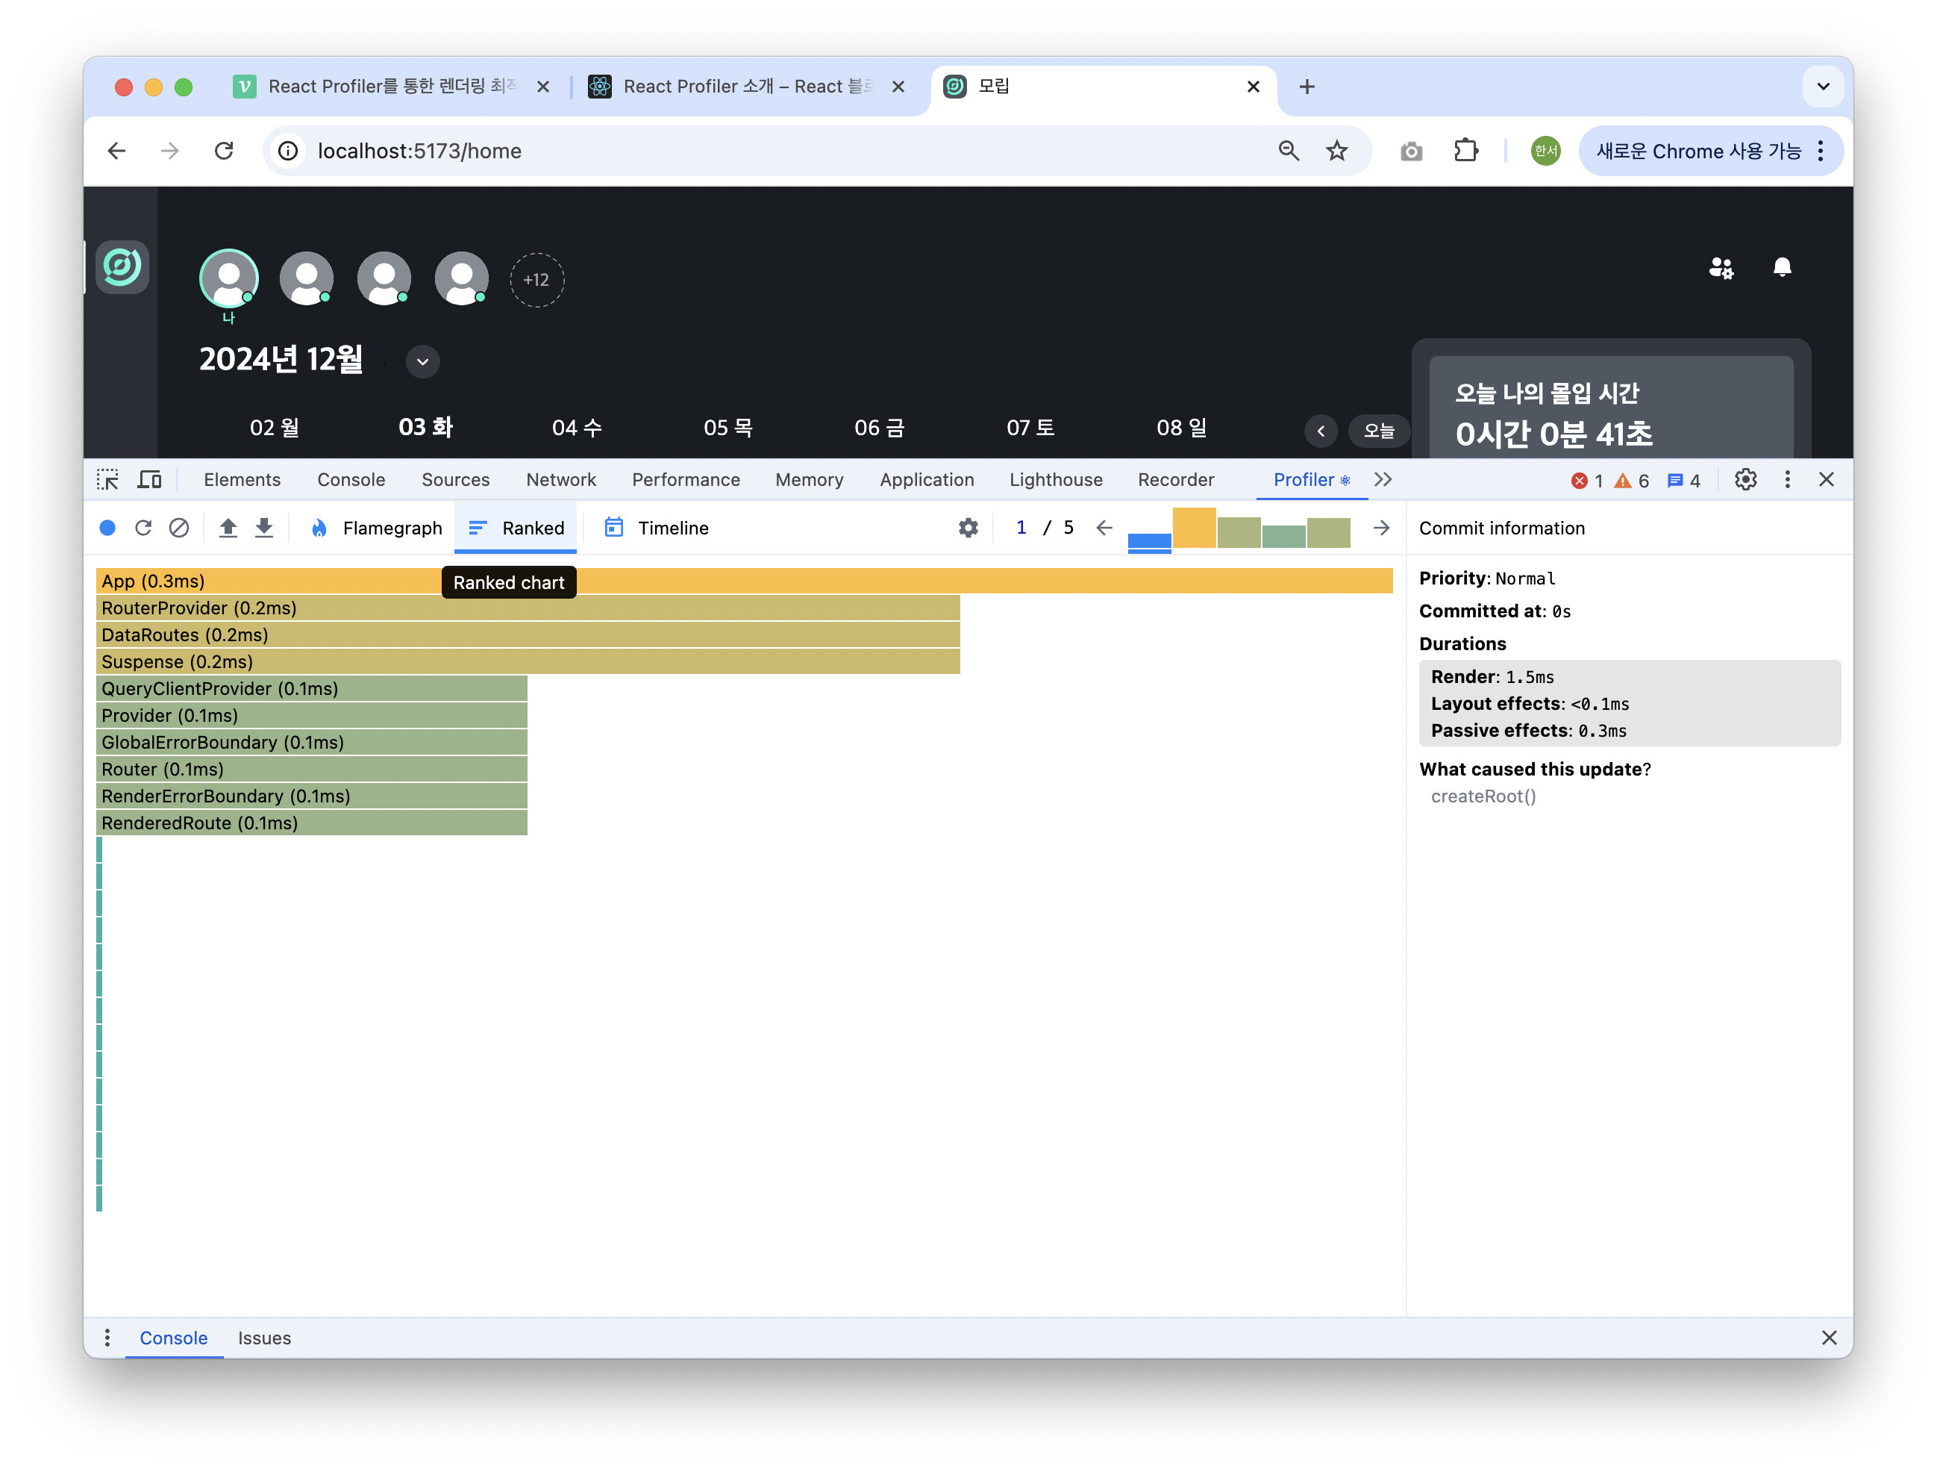Expand the 2024년 12월 month dropdown
Image resolution: width=1937 pixels, height=1469 pixels.
(x=423, y=361)
